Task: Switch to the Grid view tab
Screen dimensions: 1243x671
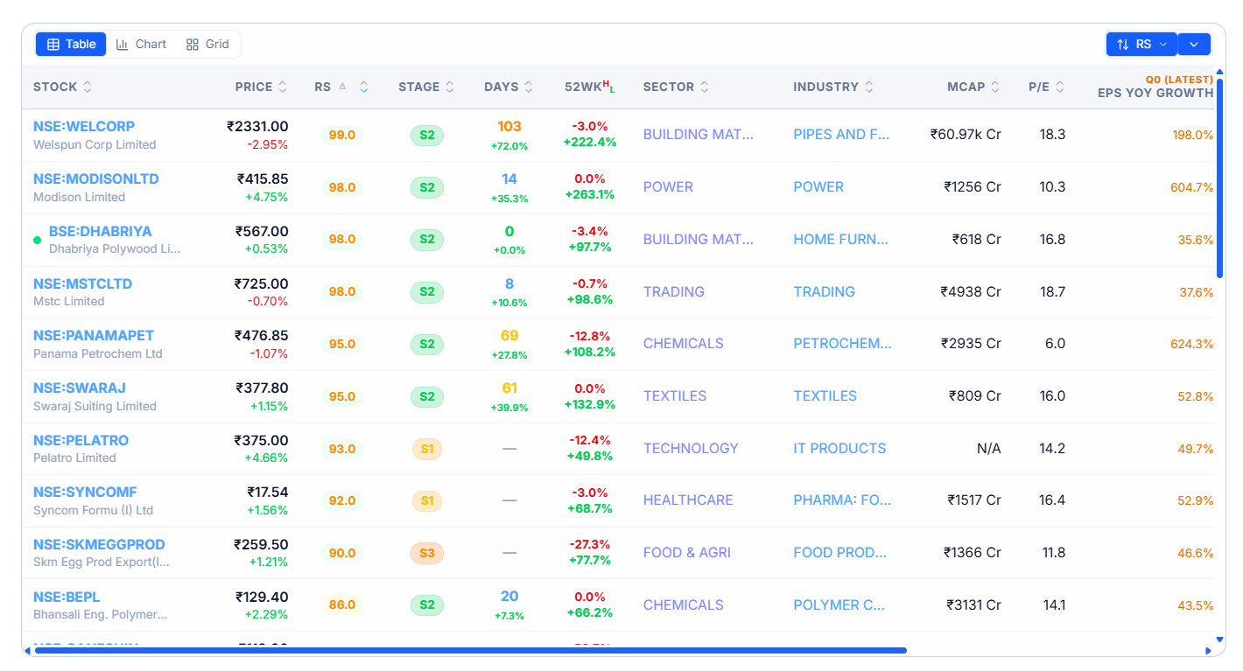Action: (x=207, y=44)
